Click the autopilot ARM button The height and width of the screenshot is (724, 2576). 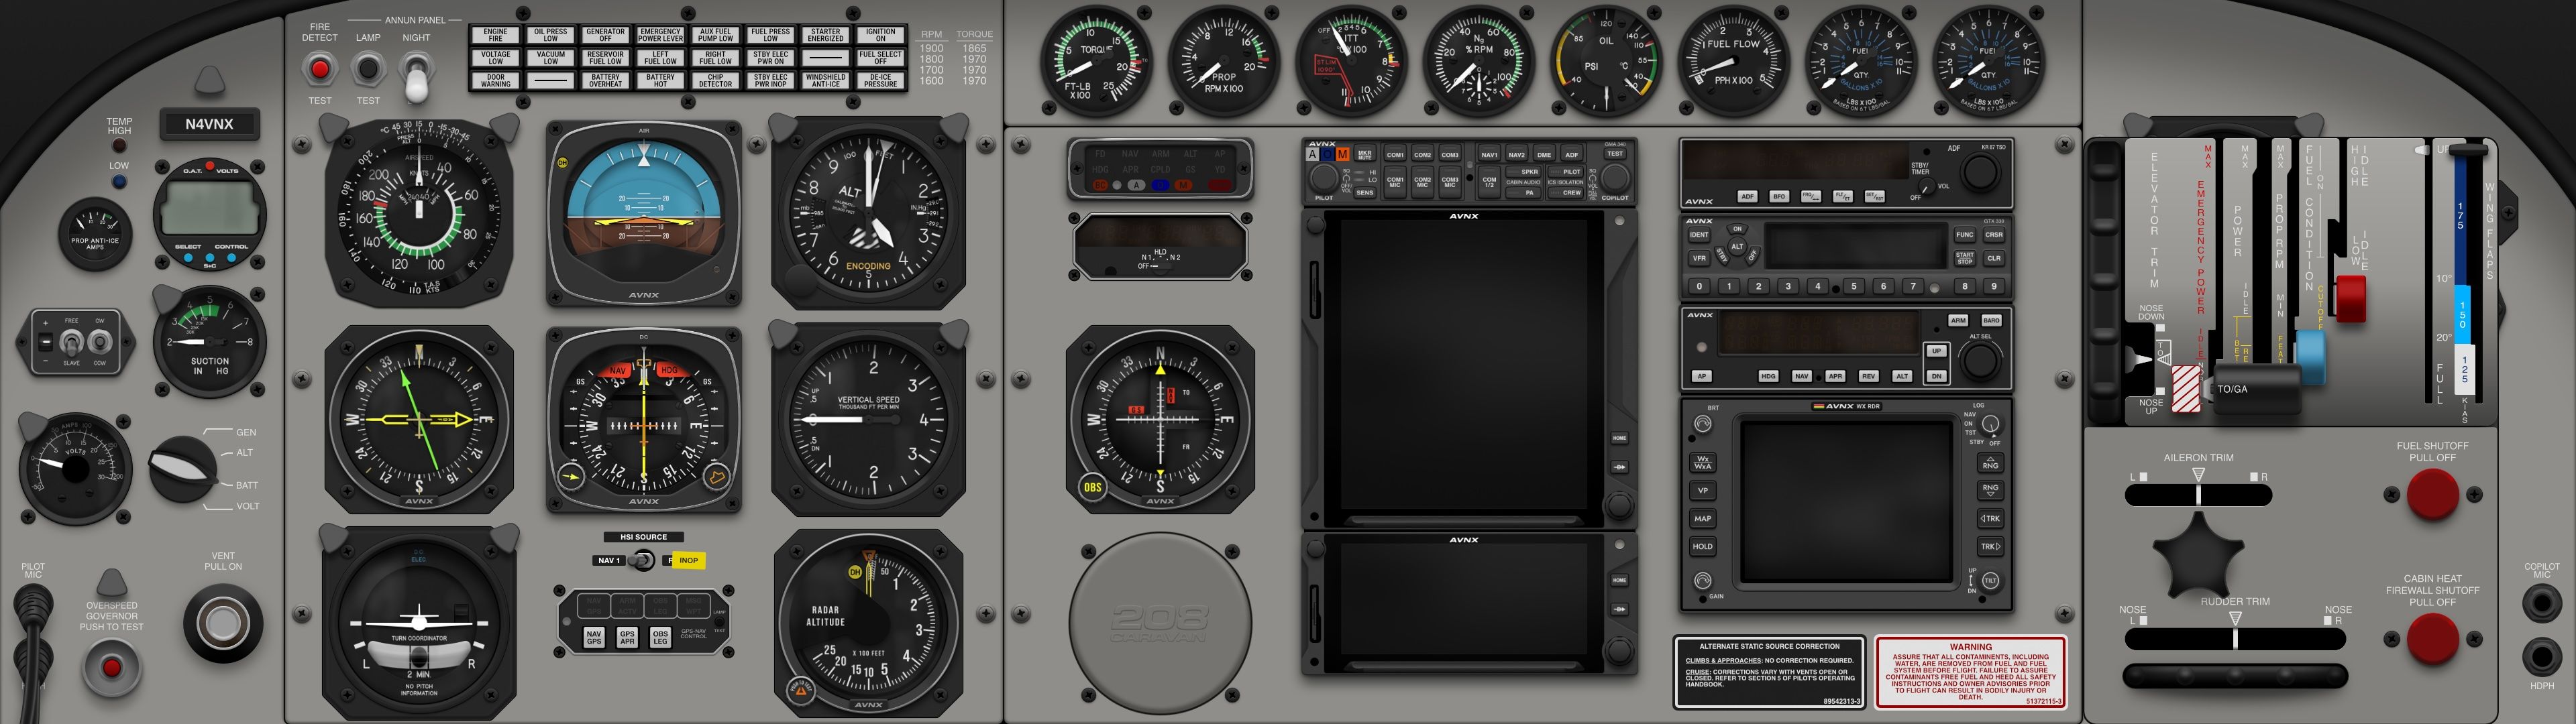(x=1958, y=320)
